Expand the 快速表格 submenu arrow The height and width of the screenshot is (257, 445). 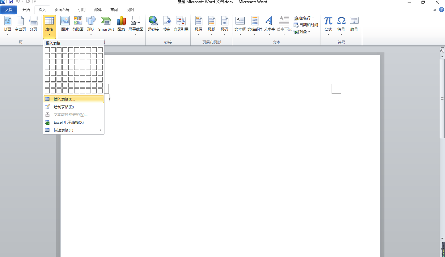[100, 130]
